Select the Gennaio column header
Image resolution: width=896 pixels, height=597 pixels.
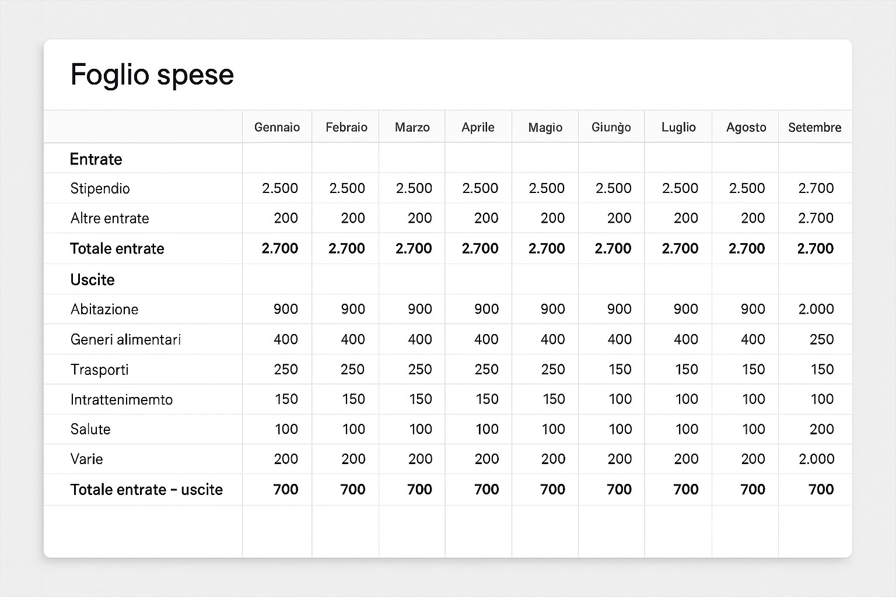[x=276, y=127]
